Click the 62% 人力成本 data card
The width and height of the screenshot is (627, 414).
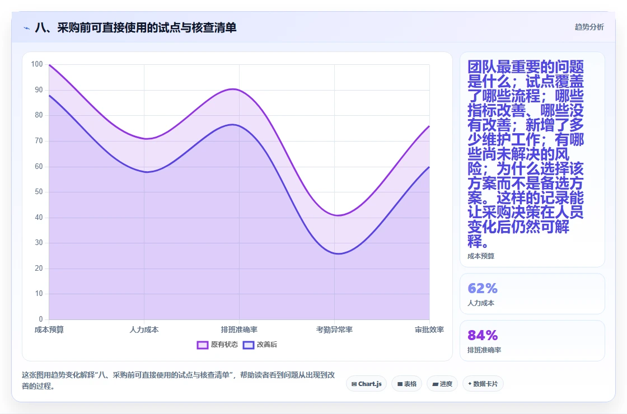tap(532, 294)
